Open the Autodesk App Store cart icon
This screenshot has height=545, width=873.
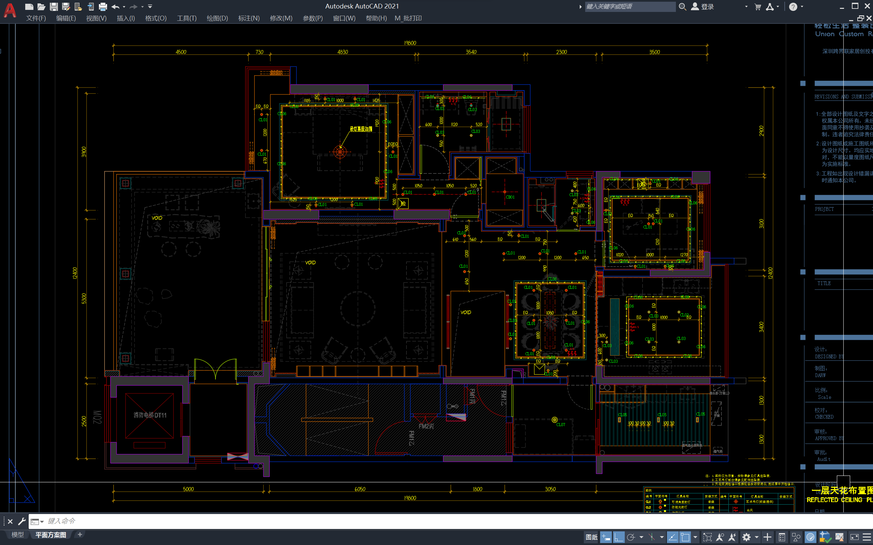[757, 6]
